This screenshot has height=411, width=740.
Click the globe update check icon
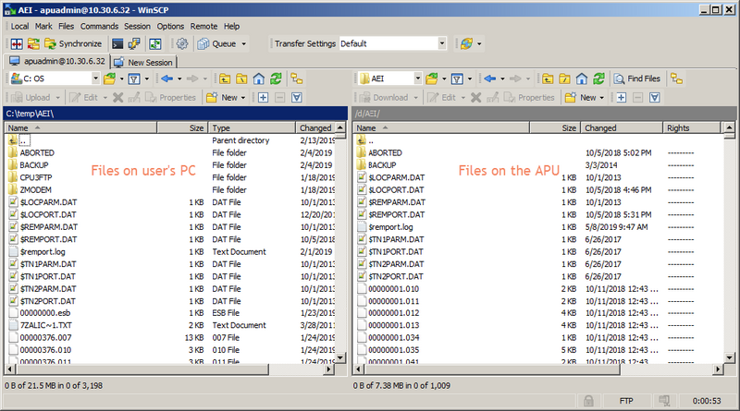point(467,43)
